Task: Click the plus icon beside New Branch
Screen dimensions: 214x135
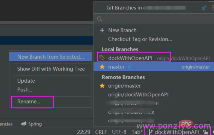Action: pos(102,30)
